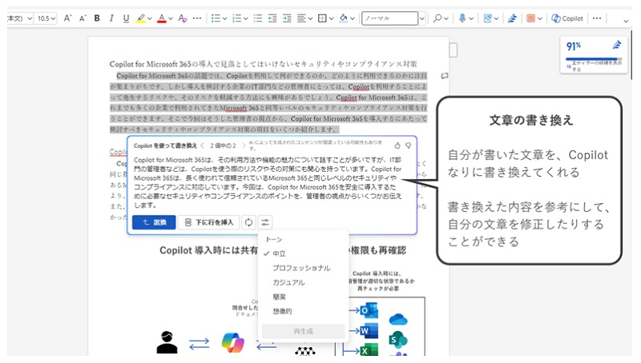
Task: Give thumbs up to the Copilot rewrite
Action: (x=397, y=146)
